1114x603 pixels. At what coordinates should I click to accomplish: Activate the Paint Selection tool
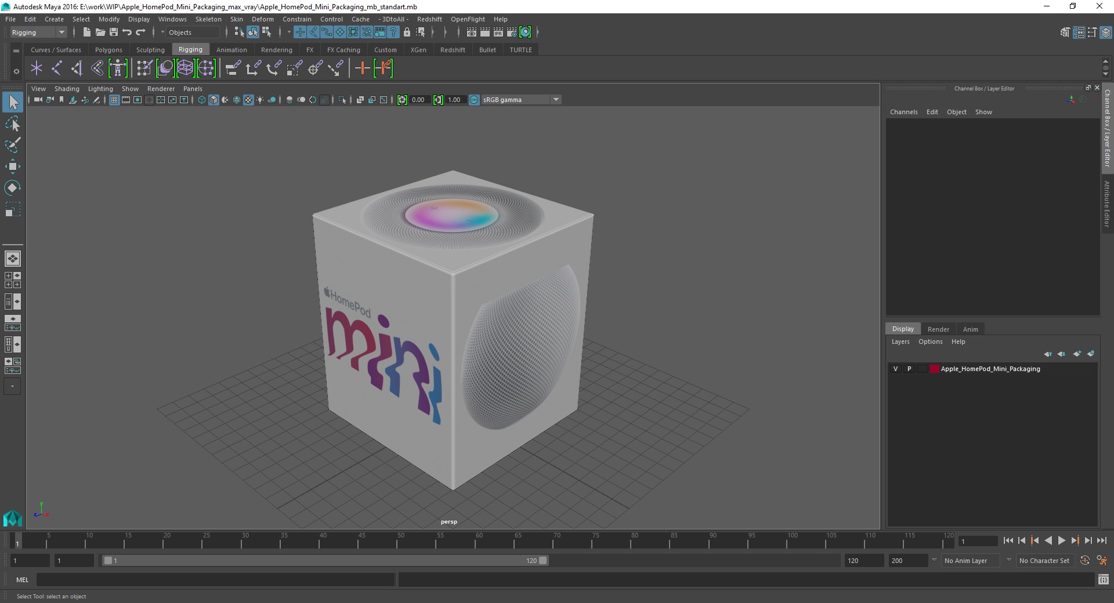click(x=13, y=145)
